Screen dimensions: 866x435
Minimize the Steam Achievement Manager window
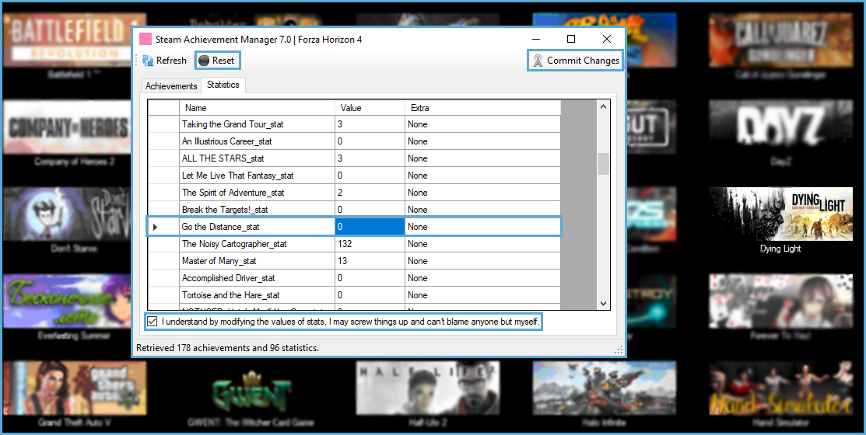pos(536,39)
